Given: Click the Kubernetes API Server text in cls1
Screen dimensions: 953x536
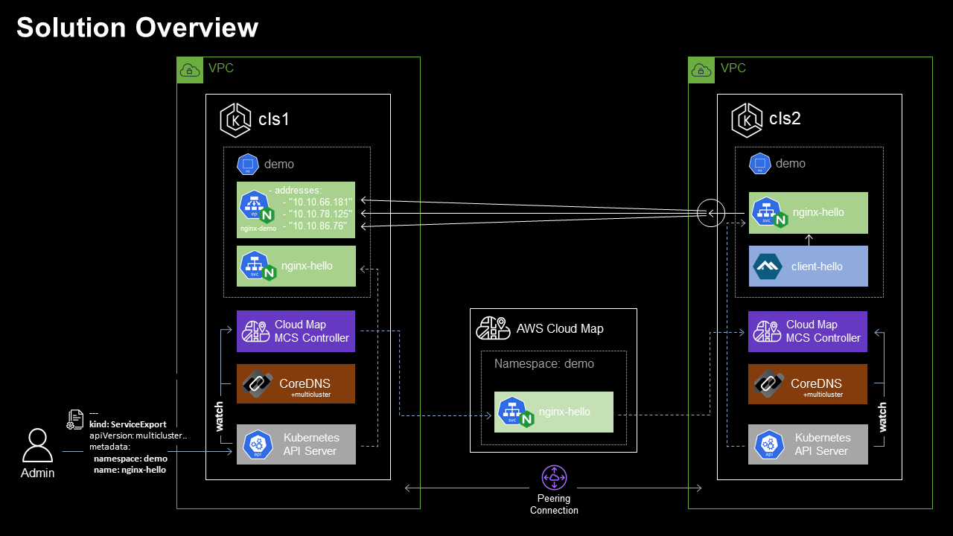Looking at the screenshot, I should pos(310,444).
